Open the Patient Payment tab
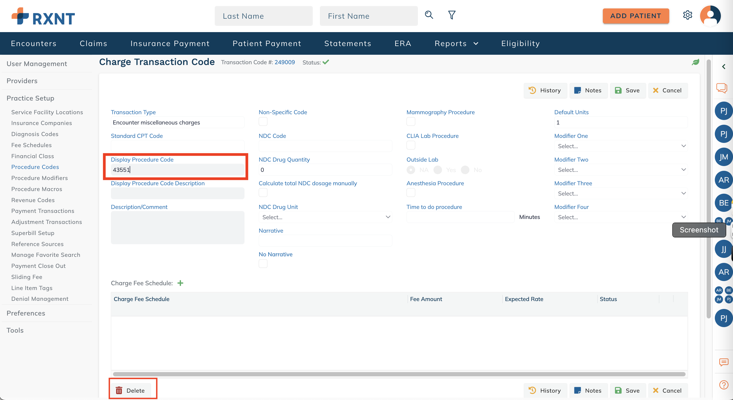 tap(267, 43)
